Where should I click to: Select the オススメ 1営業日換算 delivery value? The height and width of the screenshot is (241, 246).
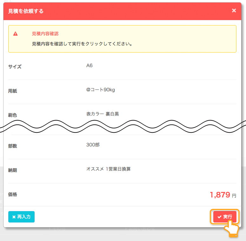click(x=108, y=169)
